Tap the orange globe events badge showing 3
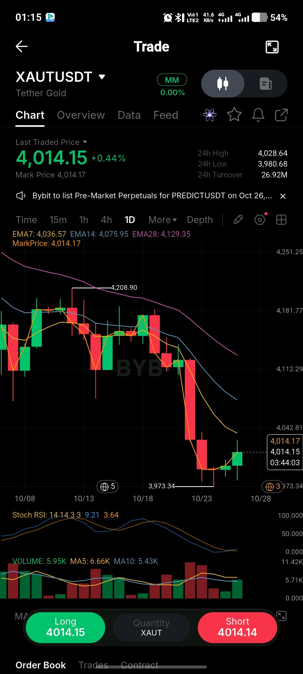The height and width of the screenshot is (674, 303). point(272,486)
